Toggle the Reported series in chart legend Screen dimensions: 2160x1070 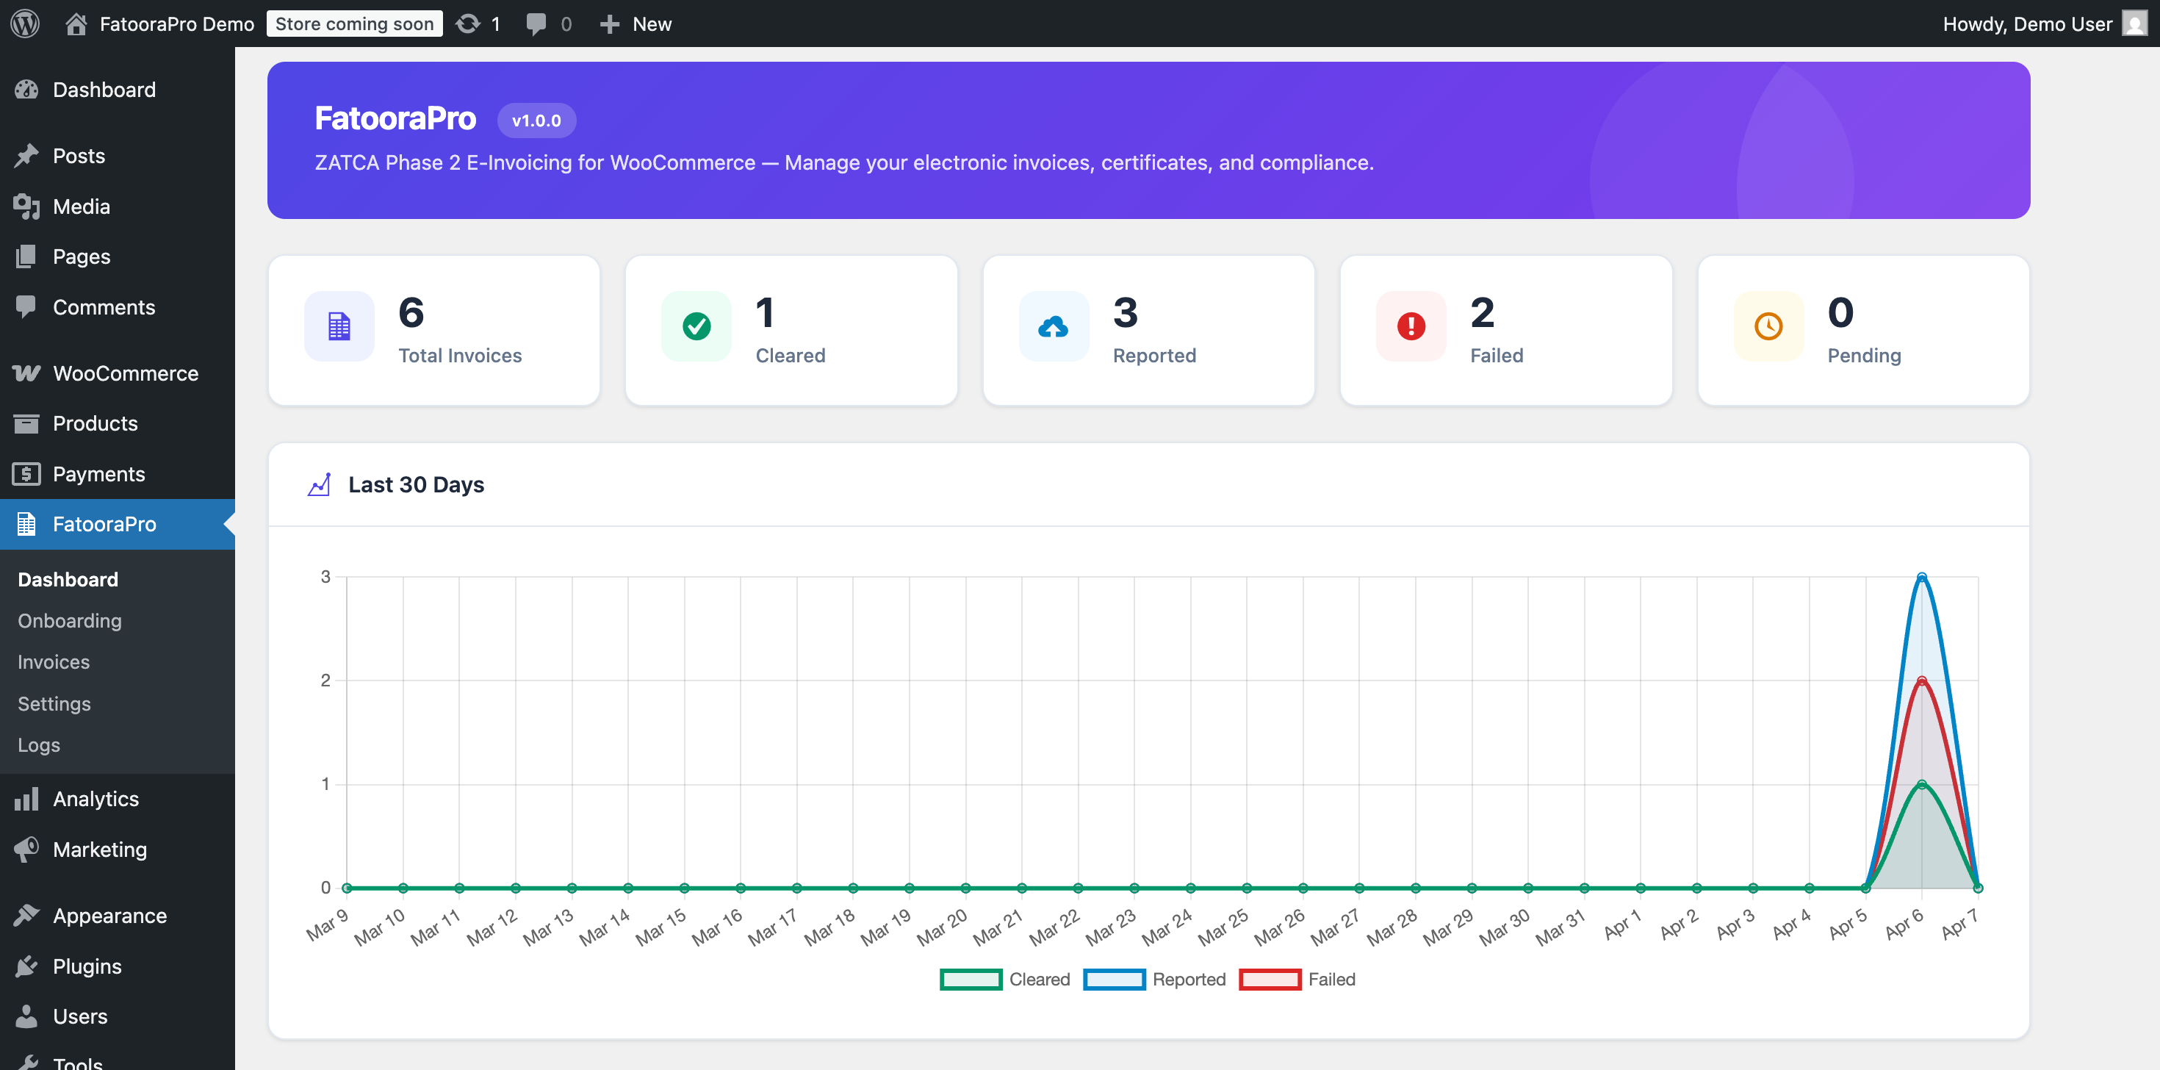click(1153, 980)
